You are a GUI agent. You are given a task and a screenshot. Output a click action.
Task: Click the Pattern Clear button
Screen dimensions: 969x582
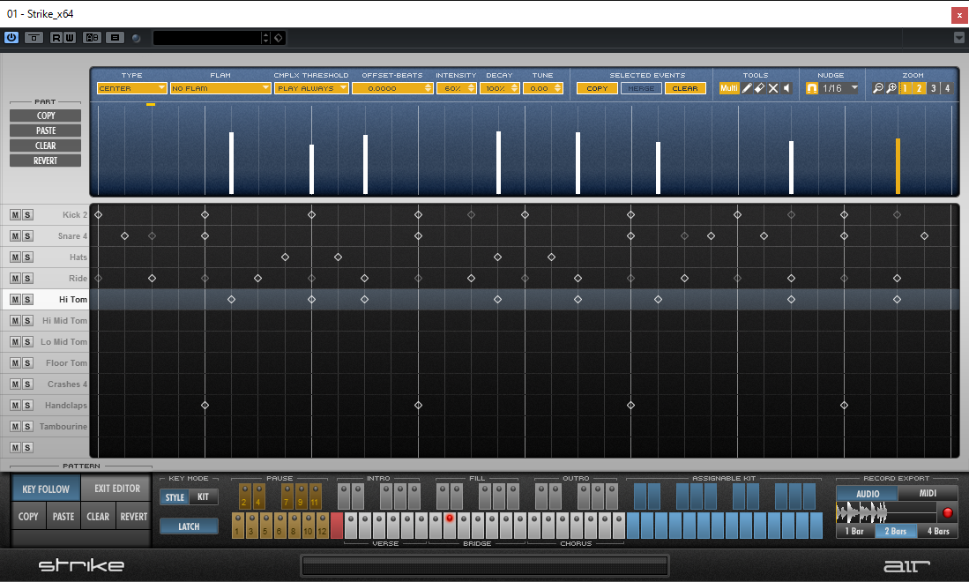pyautogui.click(x=98, y=517)
